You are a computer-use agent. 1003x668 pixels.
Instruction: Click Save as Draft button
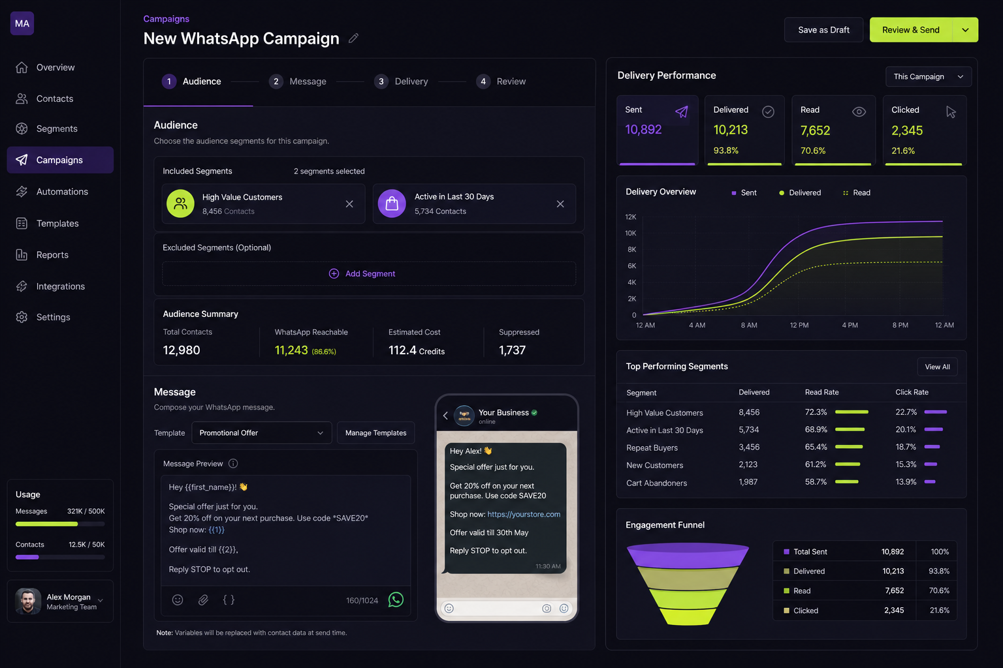tap(823, 30)
